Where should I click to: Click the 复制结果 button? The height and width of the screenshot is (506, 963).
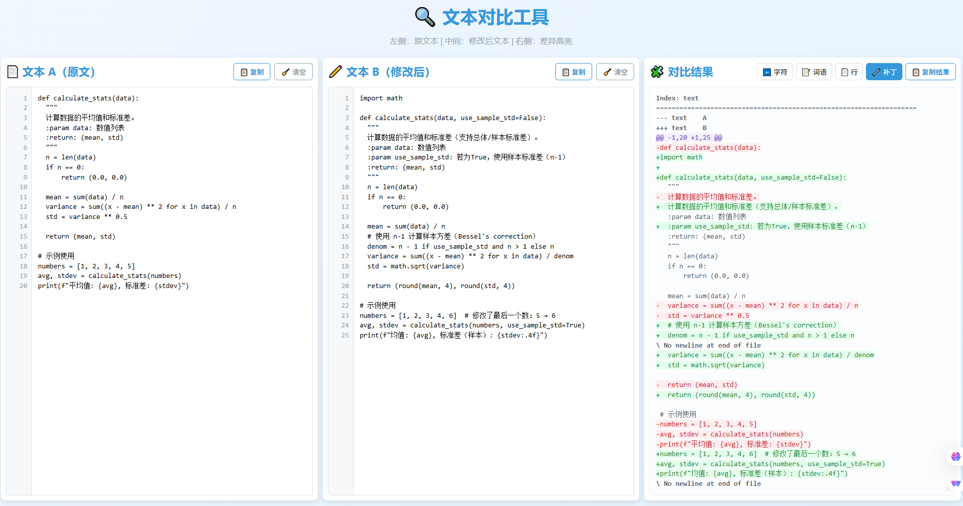931,72
